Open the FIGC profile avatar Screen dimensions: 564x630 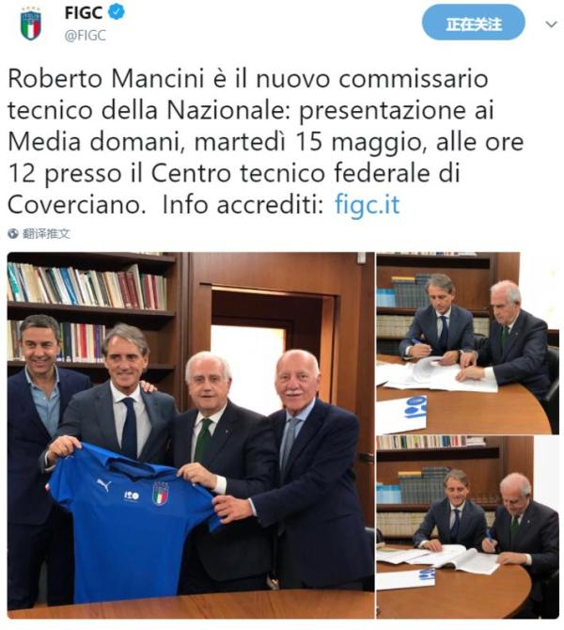click(31, 24)
